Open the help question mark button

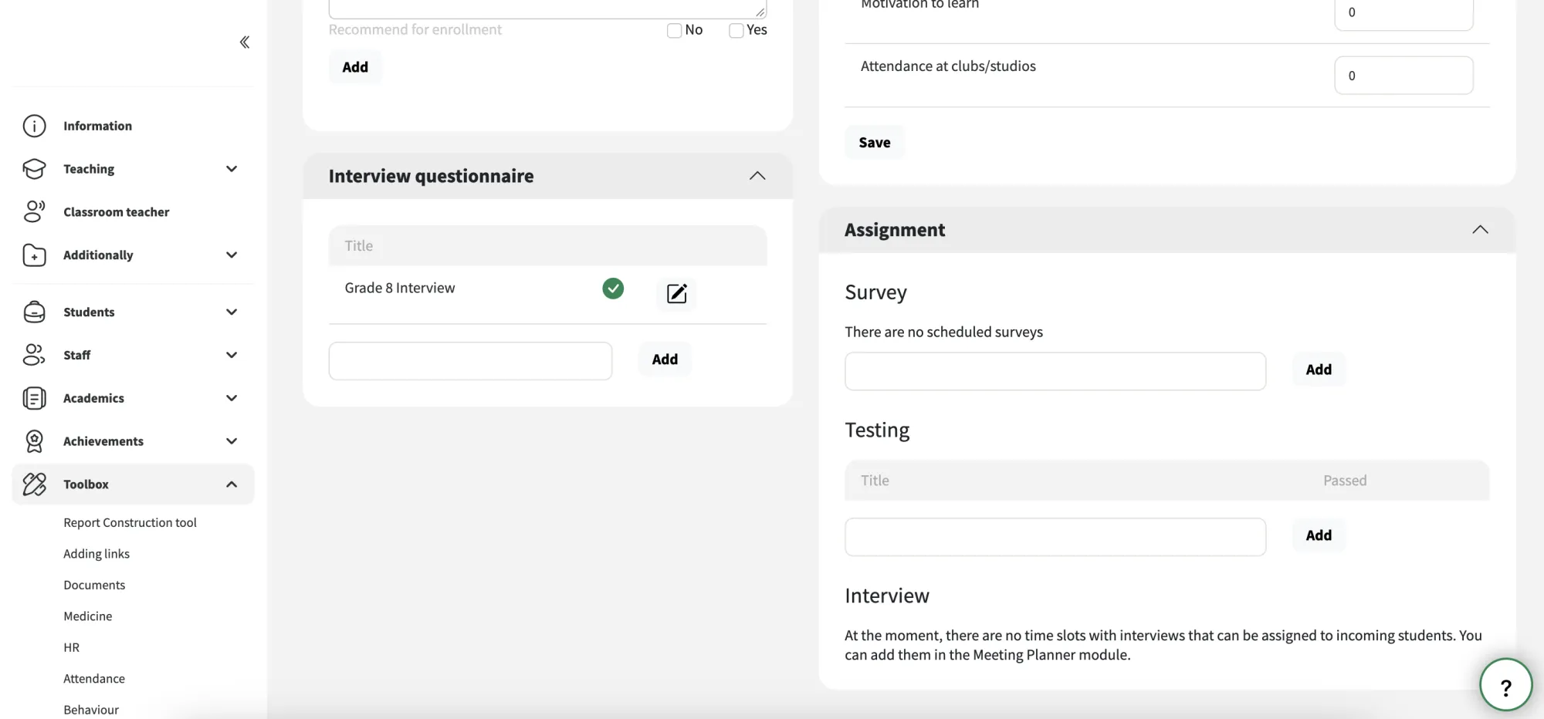coord(1505,685)
